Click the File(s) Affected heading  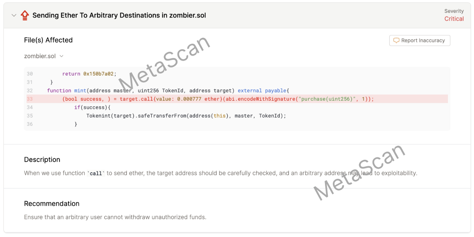tap(48, 40)
